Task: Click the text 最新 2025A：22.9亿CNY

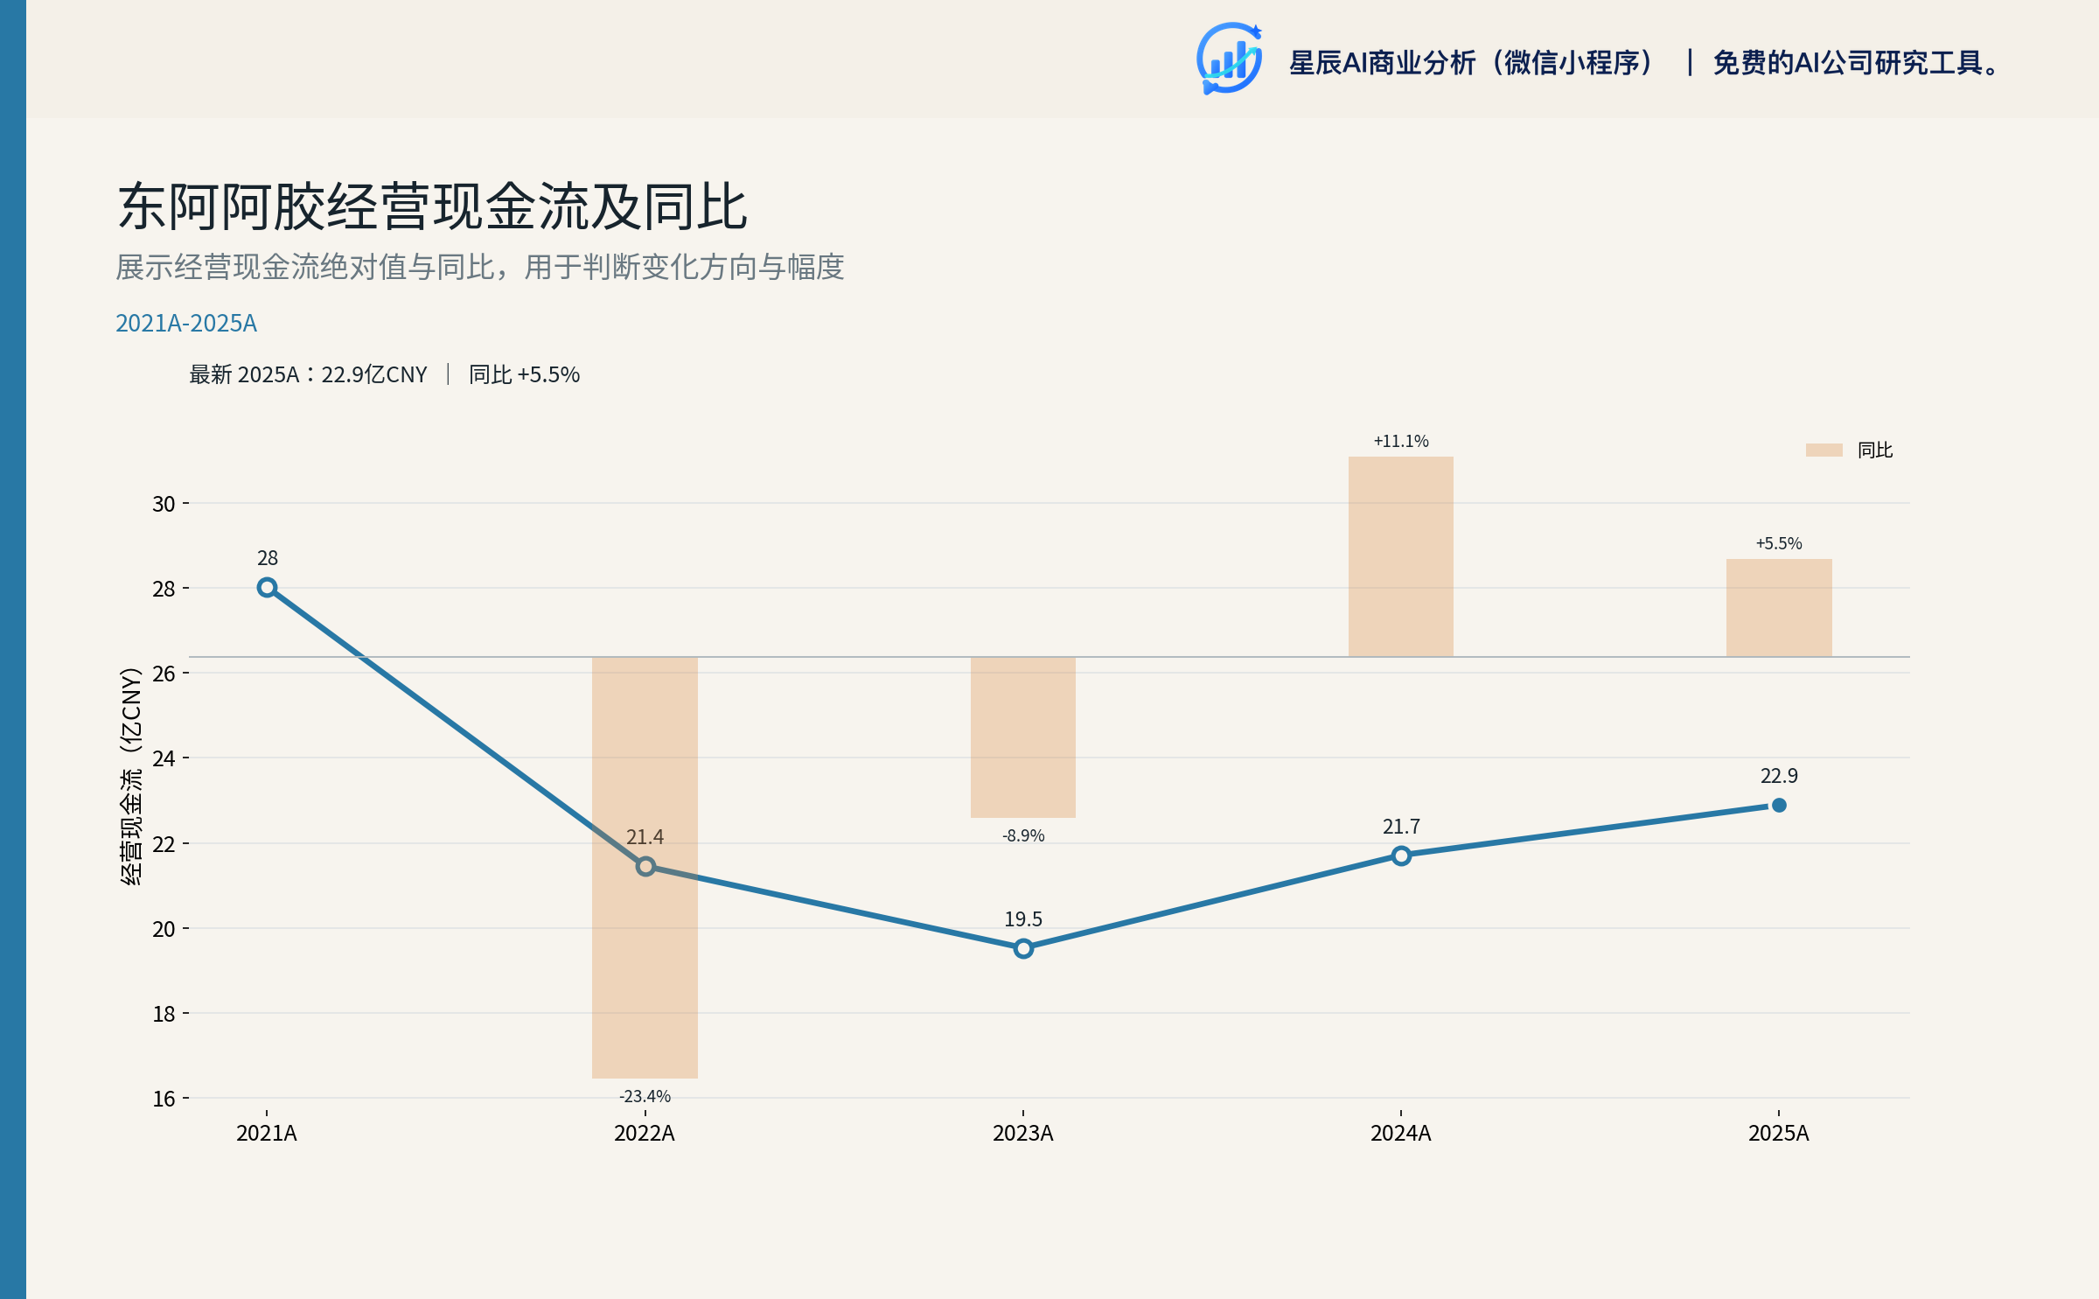Action: [308, 374]
